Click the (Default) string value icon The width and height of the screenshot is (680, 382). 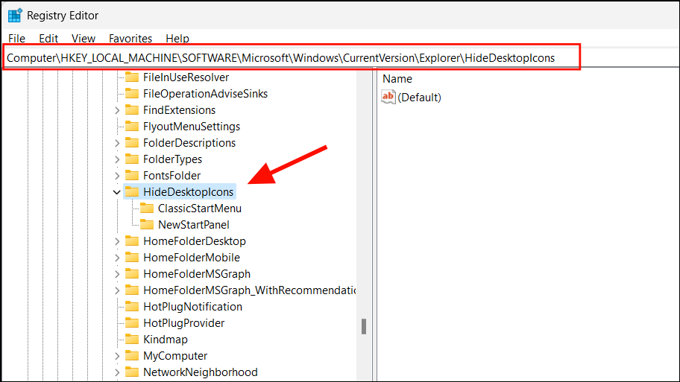point(388,97)
